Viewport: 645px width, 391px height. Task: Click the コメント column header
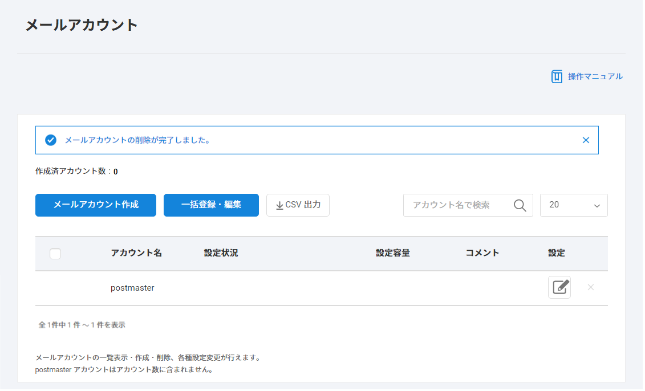coord(482,253)
